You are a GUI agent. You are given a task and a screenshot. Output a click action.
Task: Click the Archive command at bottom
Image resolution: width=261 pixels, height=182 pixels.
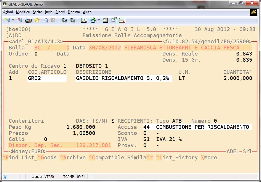pos(73,158)
